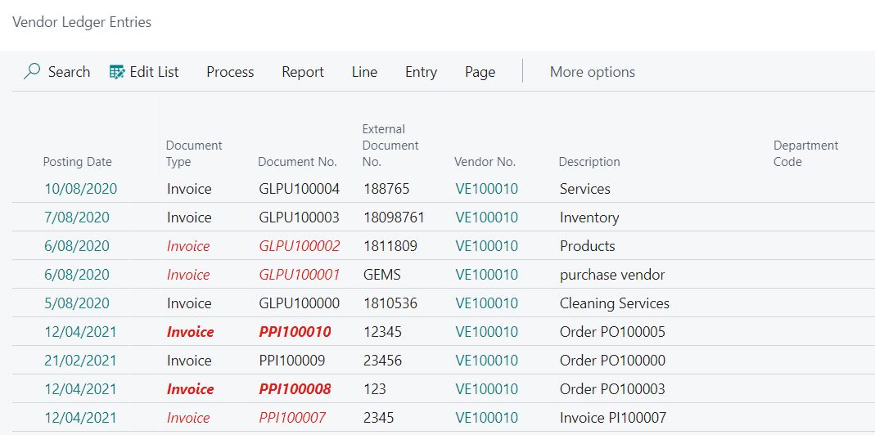Select Cleaning Services description cell
The image size is (875, 435).
click(x=615, y=303)
